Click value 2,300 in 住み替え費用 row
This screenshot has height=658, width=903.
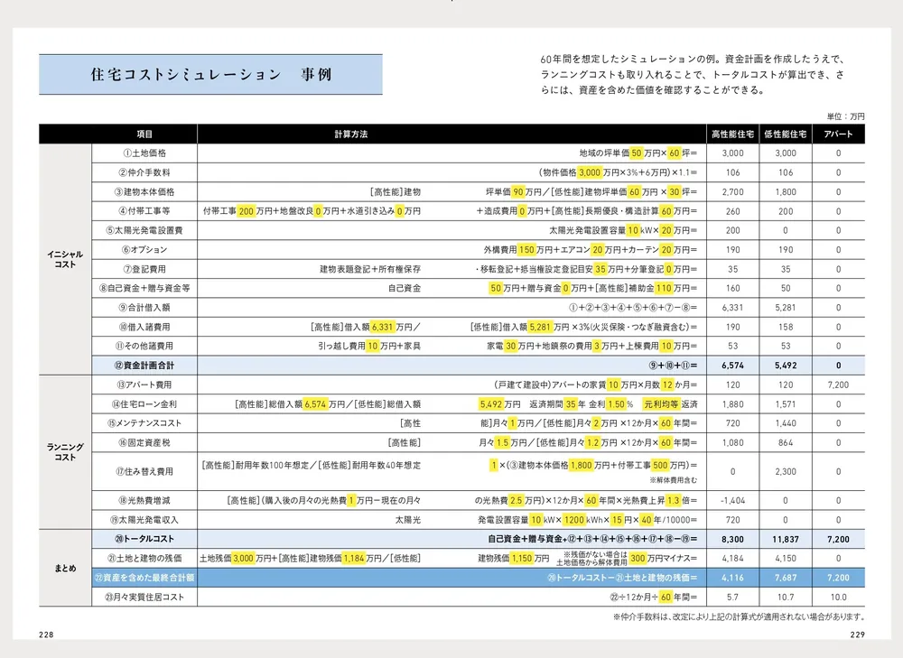[786, 471]
